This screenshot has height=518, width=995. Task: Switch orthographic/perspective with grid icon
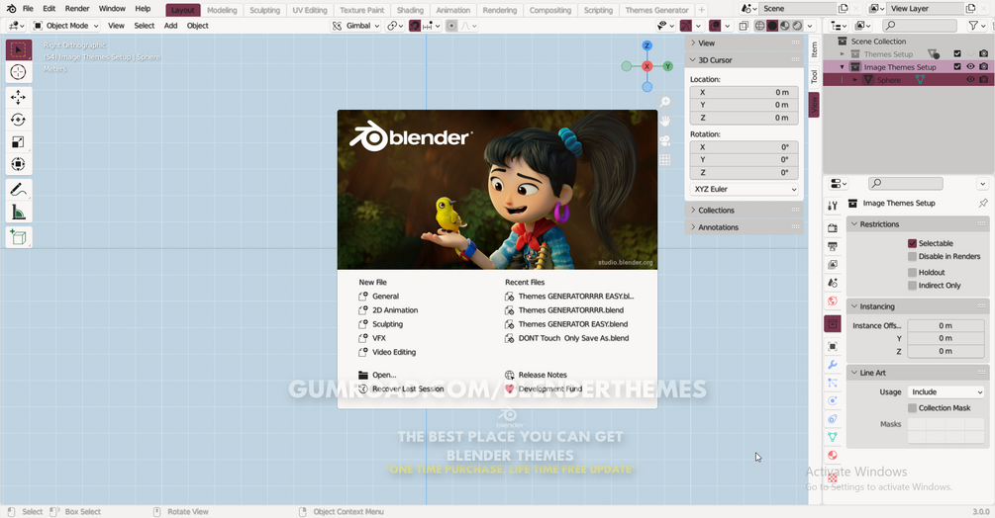click(664, 160)
